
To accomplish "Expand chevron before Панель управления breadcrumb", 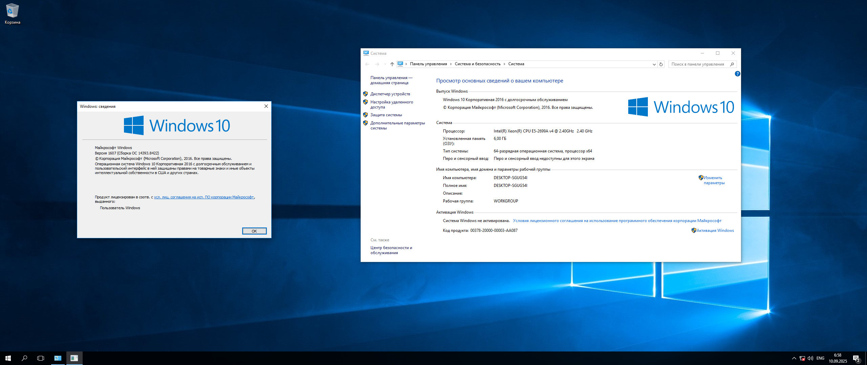I will point(406,64).
